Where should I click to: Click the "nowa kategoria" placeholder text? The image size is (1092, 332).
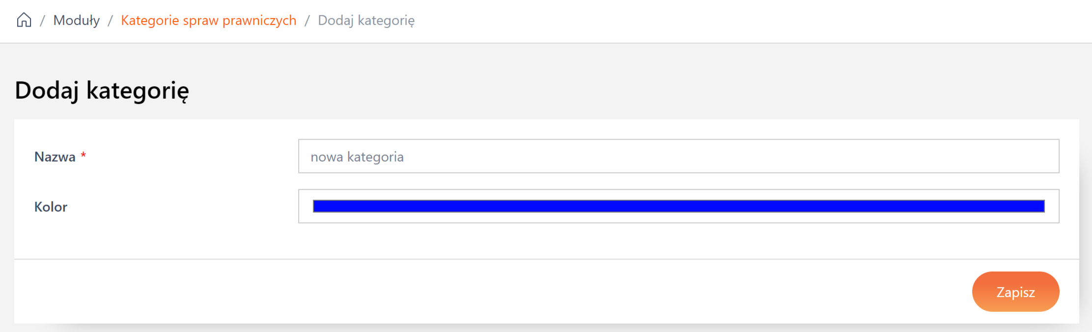(357, 157)
